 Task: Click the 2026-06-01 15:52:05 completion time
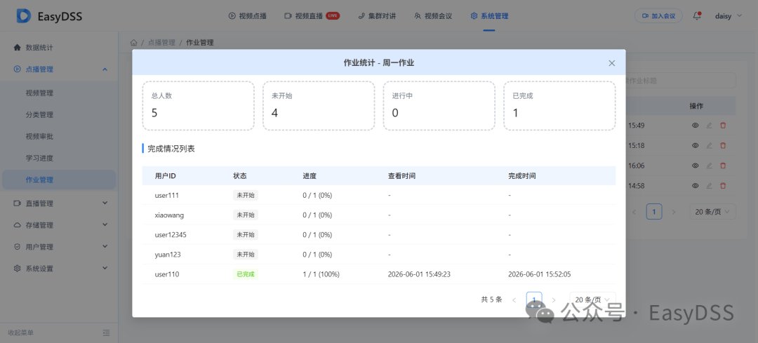click(540, 274)
